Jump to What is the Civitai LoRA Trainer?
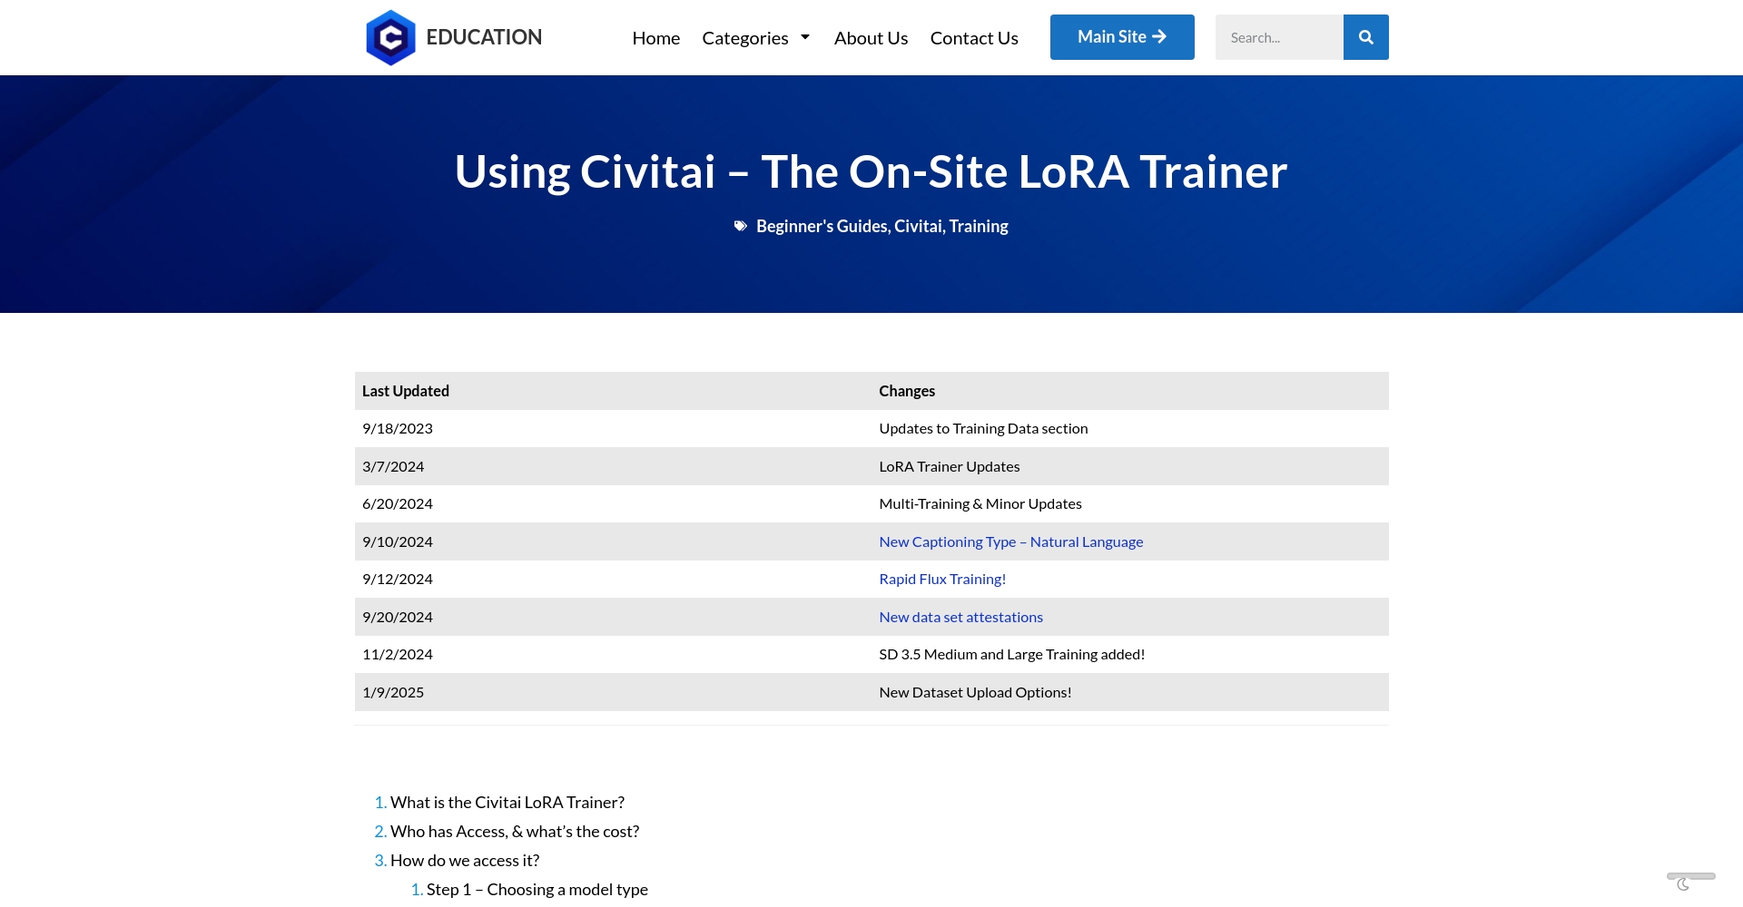This screenshot has width=1743, height=907. pos(507,803)
